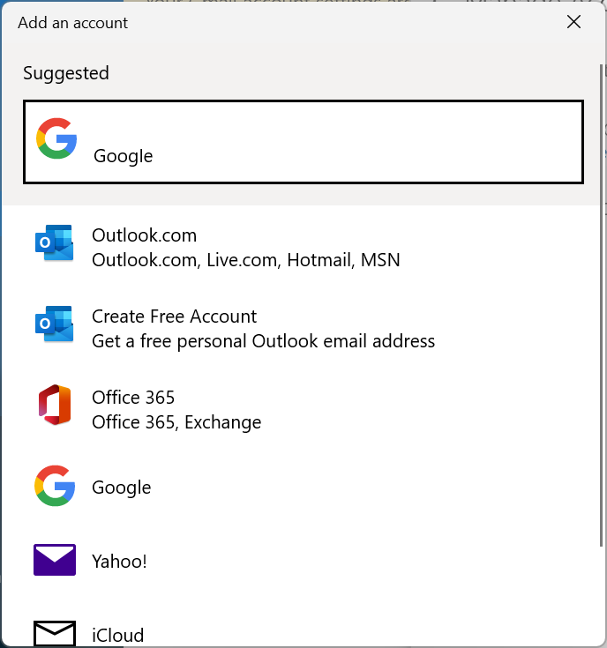
Task: Click the Google logo in the Suggested box
Action: [x=56, y=138]
